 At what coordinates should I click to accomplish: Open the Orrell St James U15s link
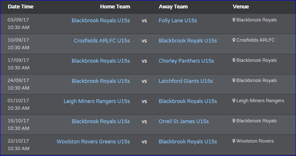pyautogui.click(x=183, y=122)
